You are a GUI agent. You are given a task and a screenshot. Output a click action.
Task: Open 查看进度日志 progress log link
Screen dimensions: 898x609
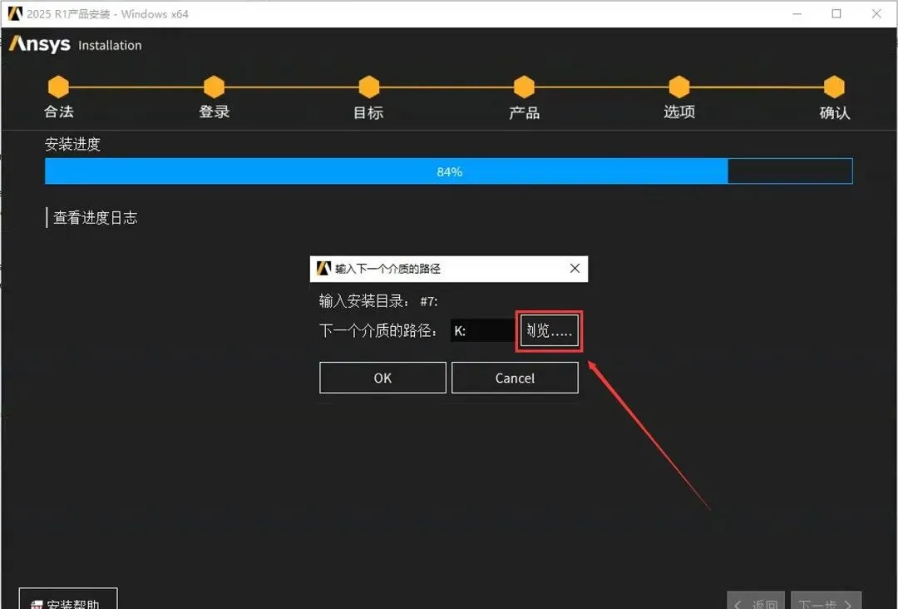(x=95, y=218)
